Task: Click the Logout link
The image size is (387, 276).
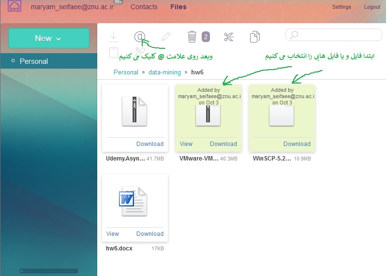Action: (x=372, y=7)
